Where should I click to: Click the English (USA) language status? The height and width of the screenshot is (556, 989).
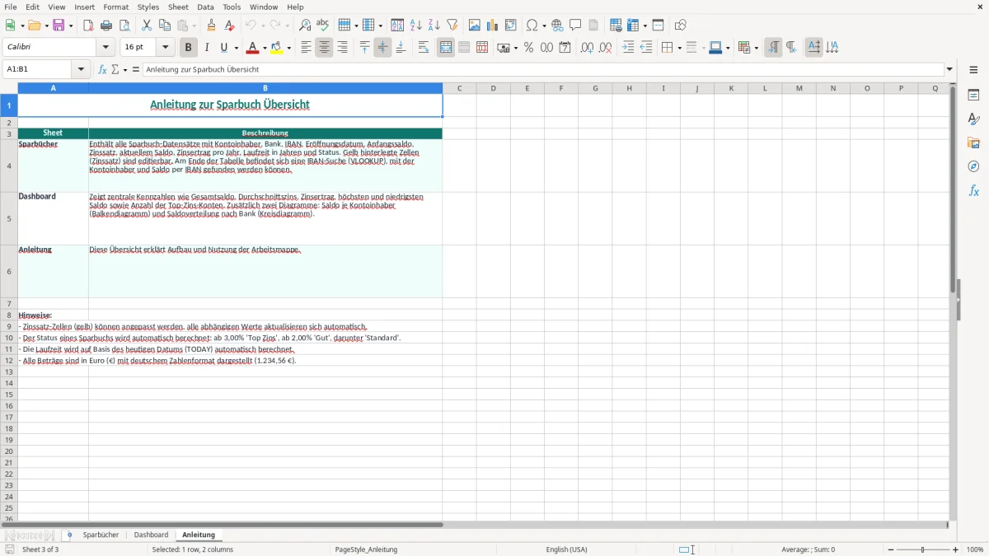click(566, 549)
